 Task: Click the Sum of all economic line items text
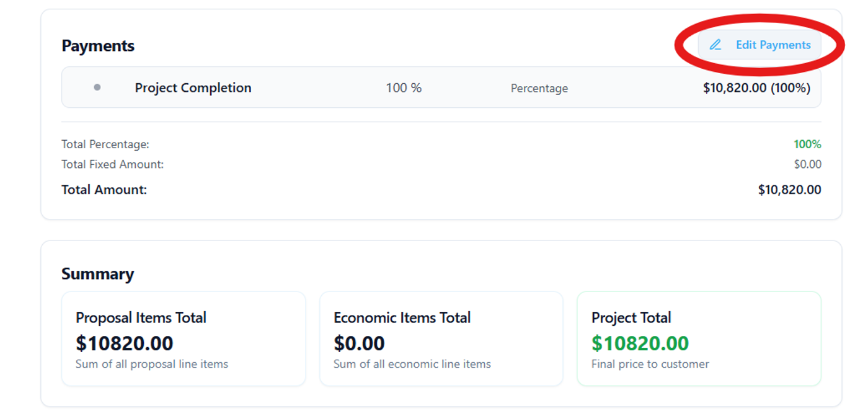tap(412, 364)
